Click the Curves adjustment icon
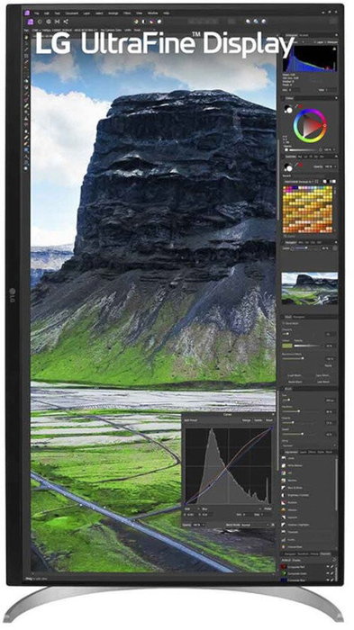This screenshot has width=354, height=630. [284, 540]
